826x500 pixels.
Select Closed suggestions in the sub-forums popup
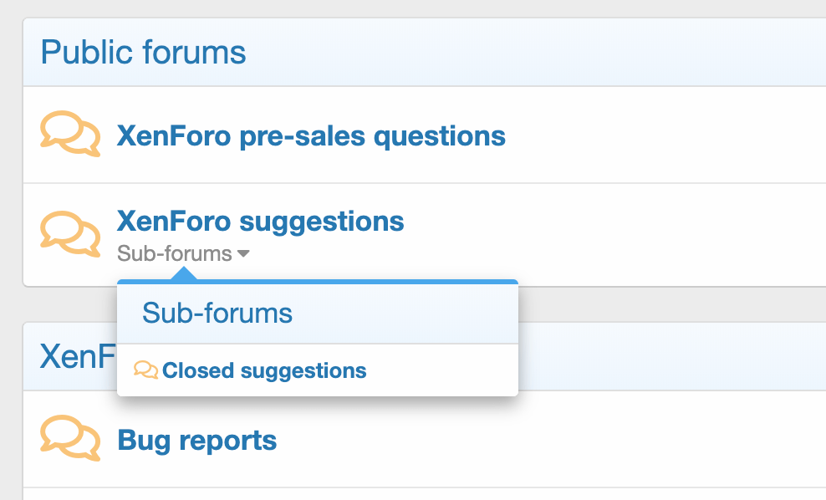click(x=264, y=370)
